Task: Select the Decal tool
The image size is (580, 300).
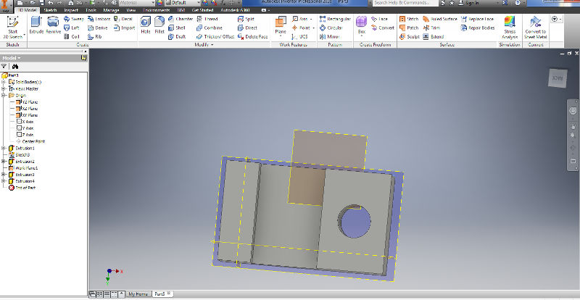Action: point(123,19)
